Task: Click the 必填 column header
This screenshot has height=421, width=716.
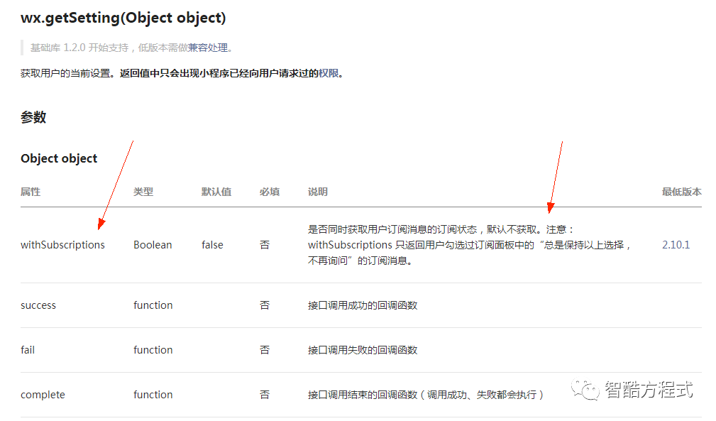Action: pos(270,192)
